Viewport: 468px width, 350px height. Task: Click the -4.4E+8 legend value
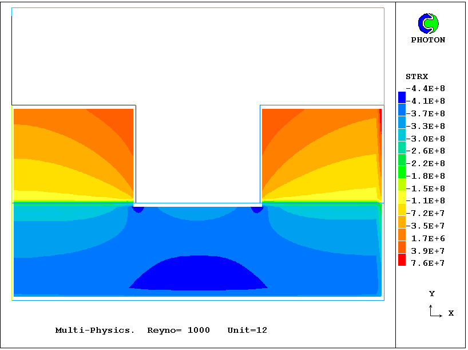coord(425,89)
